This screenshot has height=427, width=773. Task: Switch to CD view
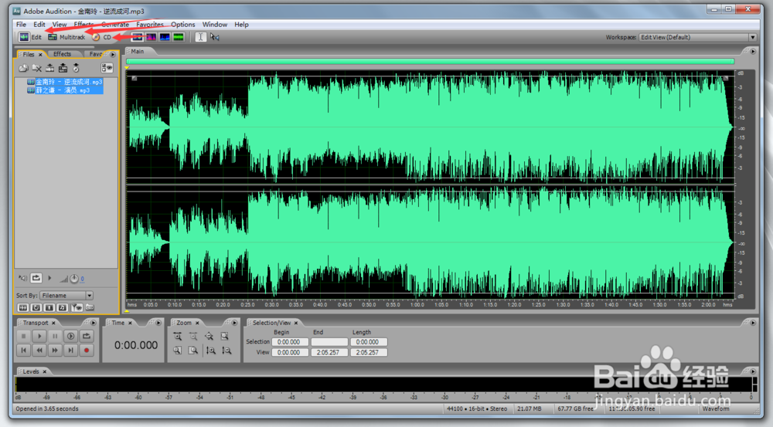pyautogui.click(x=102, y=37)
